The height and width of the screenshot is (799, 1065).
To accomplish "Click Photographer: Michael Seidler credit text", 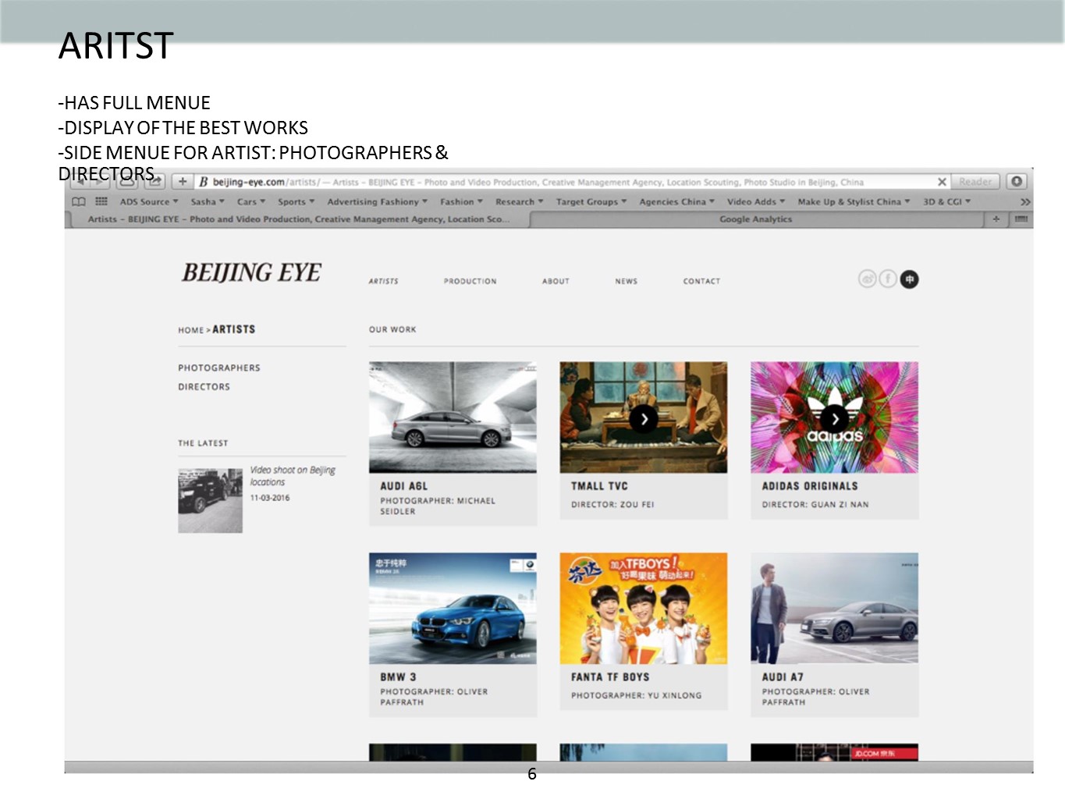I will pyautogui.click(x=438, y=506).
